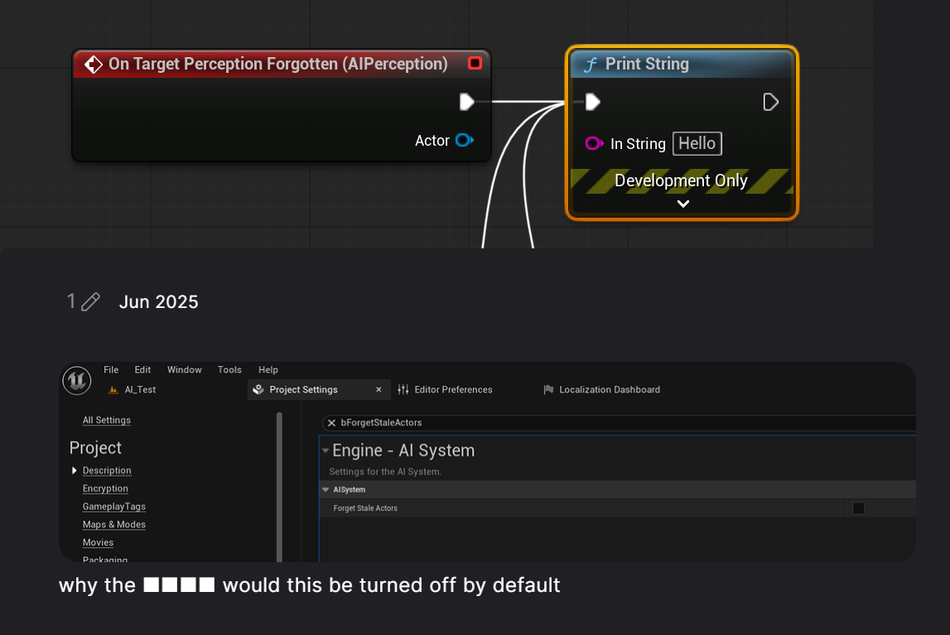Viewport: 950px width, 635px height.
Task: Switch to the AI_Test tab
Action: coord(132,390)
